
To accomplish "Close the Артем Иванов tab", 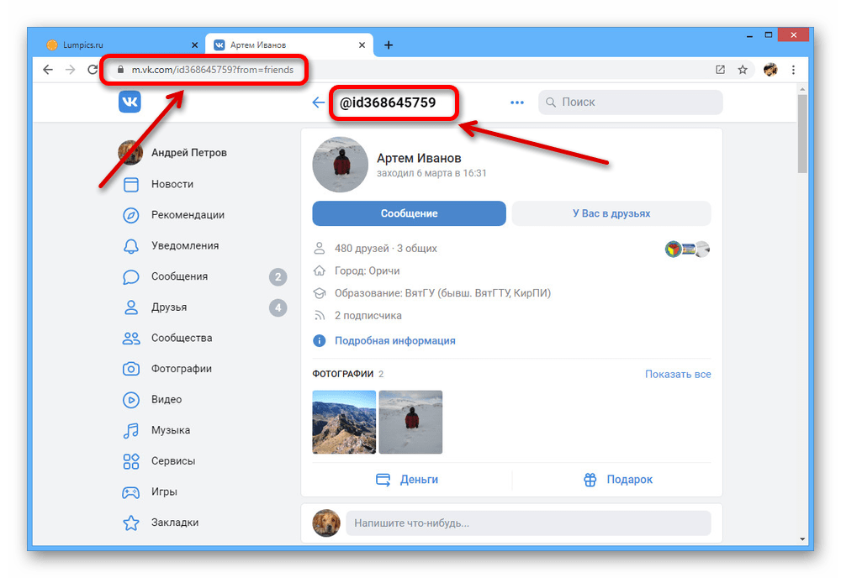I will (x=362, y=45).
